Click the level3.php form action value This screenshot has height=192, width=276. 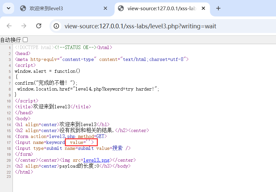pyautogui.click(x=62, y=136)
